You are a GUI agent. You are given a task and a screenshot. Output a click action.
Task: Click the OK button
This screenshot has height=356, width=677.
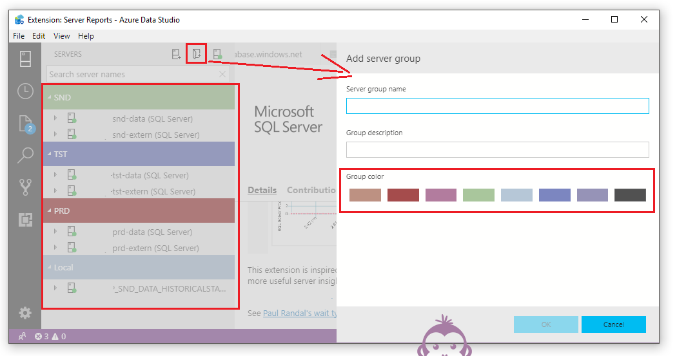tap(545, 324)
